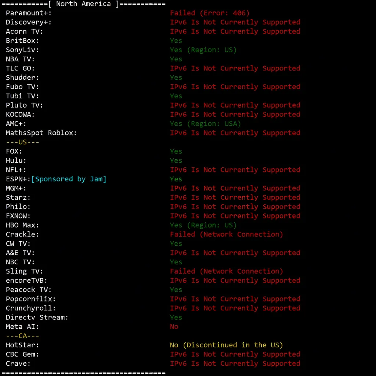Click the HBO Max label
This screenshot has height=376, width=376.
[x=22, y=225]
